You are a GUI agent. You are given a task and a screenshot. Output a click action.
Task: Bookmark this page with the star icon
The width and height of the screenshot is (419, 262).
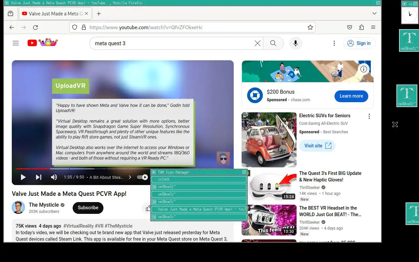pyautogui.click(x=310, y=27)
